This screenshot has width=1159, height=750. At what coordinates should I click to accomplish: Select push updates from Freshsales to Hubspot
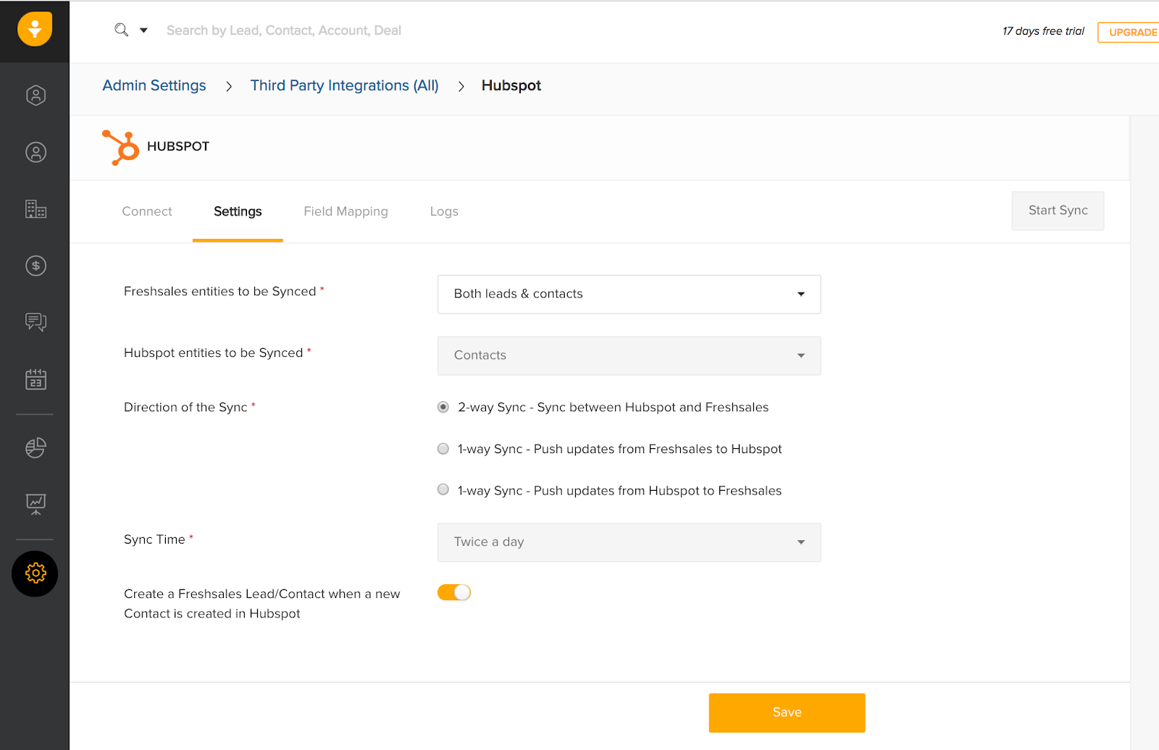(x=443, y=449)
